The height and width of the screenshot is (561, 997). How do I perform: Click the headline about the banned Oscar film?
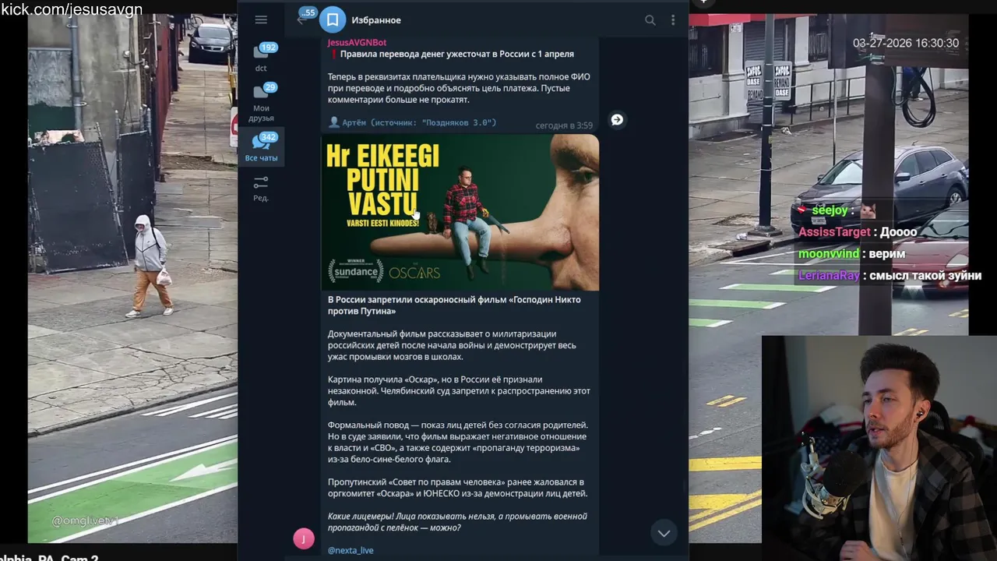[x=454, y=305]
